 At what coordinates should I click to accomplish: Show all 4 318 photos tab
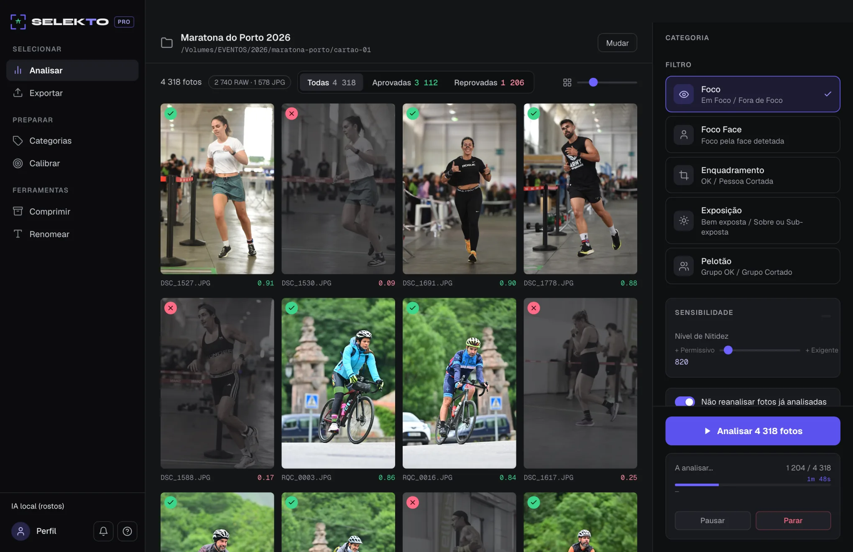(331, 82)
